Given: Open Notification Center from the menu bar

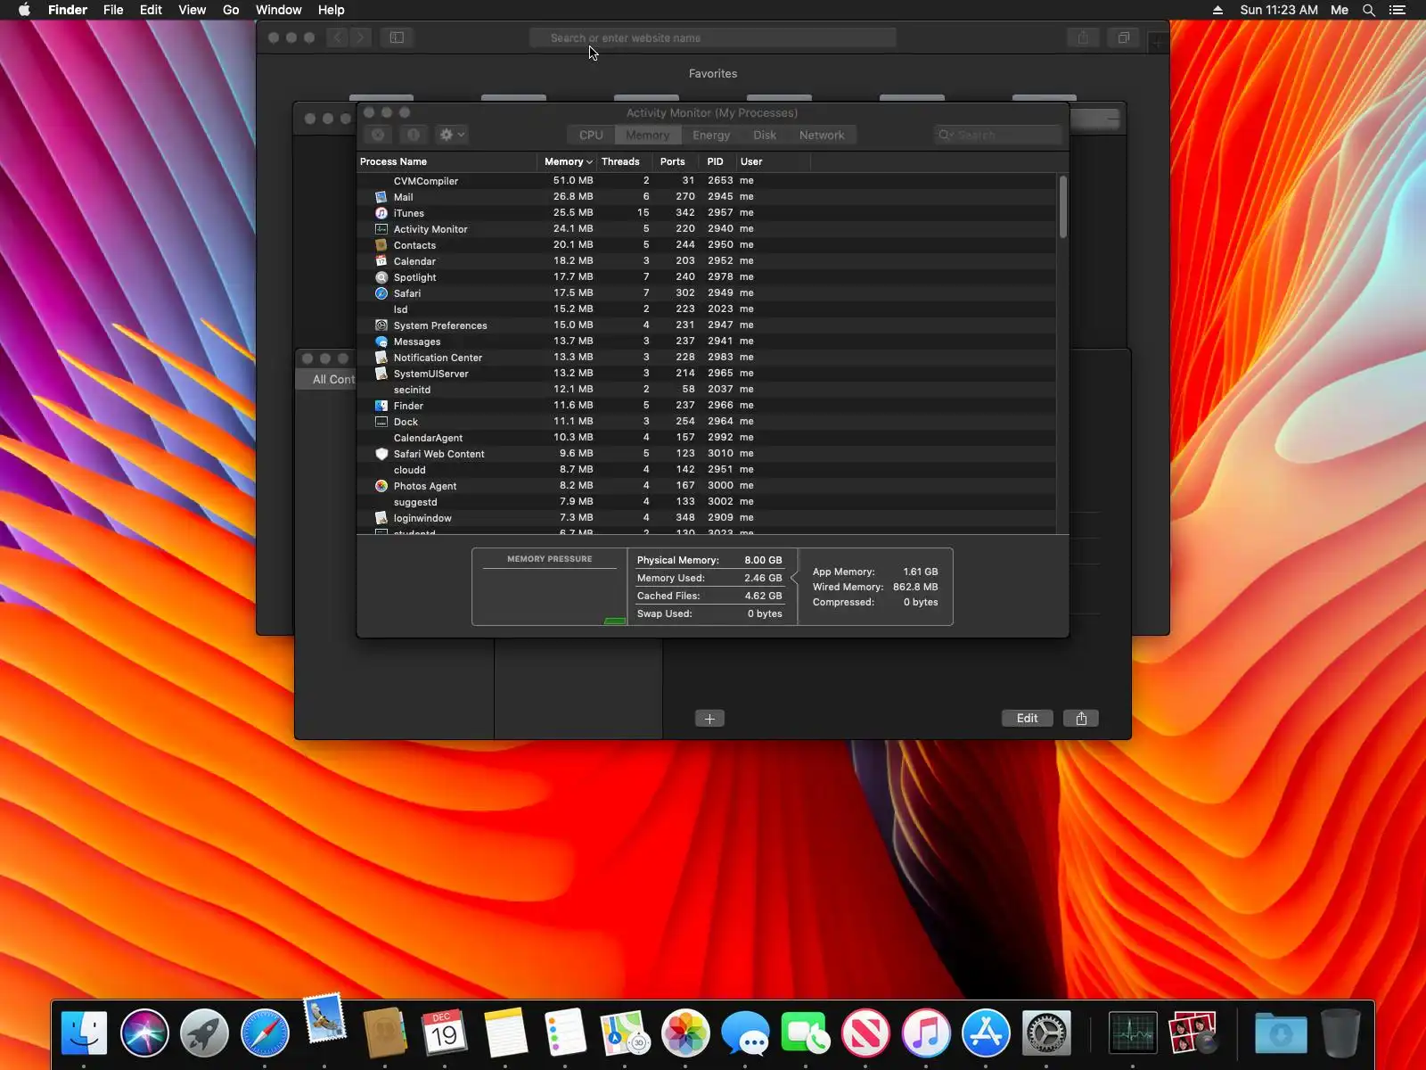Looking at the screenshot, I should point(1397,10).
